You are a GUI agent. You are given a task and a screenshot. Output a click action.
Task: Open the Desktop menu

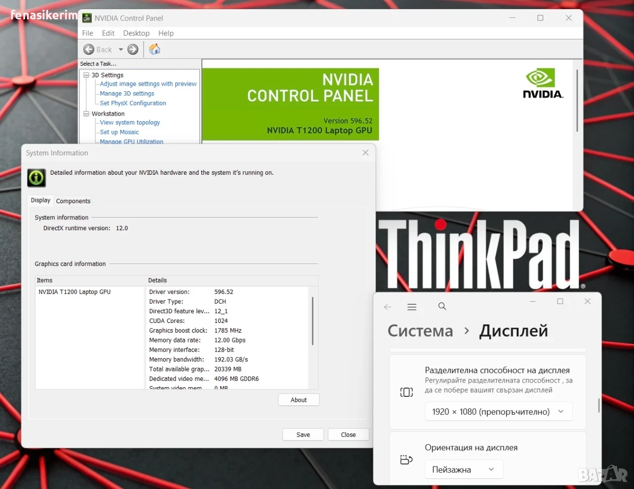tap(136, 33)
